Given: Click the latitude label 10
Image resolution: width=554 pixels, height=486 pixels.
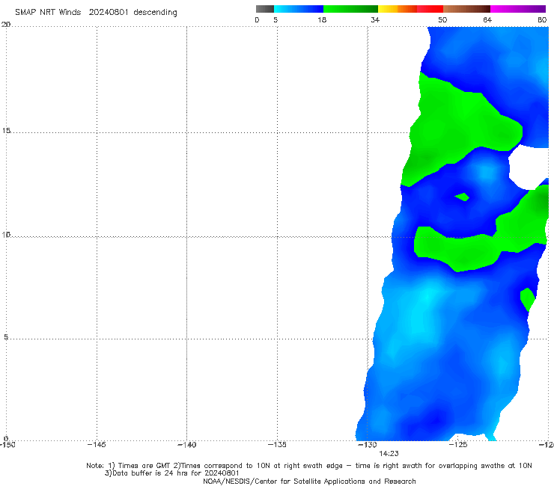Looking at the screenshot, I should coord(6,234).
